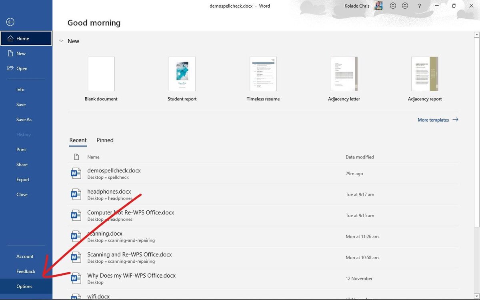Click the Word icon beside demospellcheck.docx

(76, 173)
